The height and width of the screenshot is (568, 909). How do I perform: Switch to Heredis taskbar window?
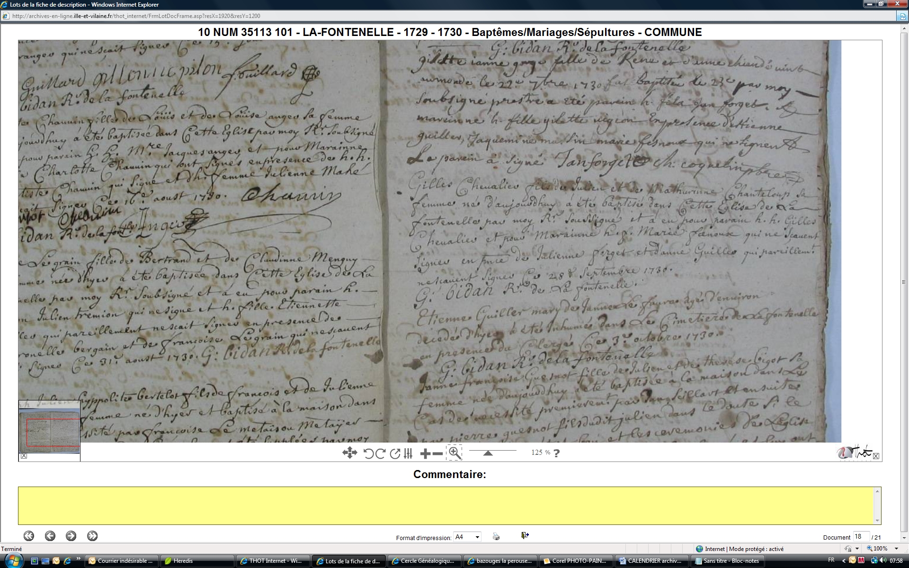pos(197,561)
